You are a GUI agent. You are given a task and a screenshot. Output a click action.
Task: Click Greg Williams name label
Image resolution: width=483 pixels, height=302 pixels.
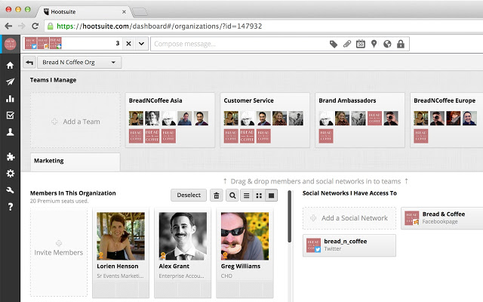click(x=241, y=267)
